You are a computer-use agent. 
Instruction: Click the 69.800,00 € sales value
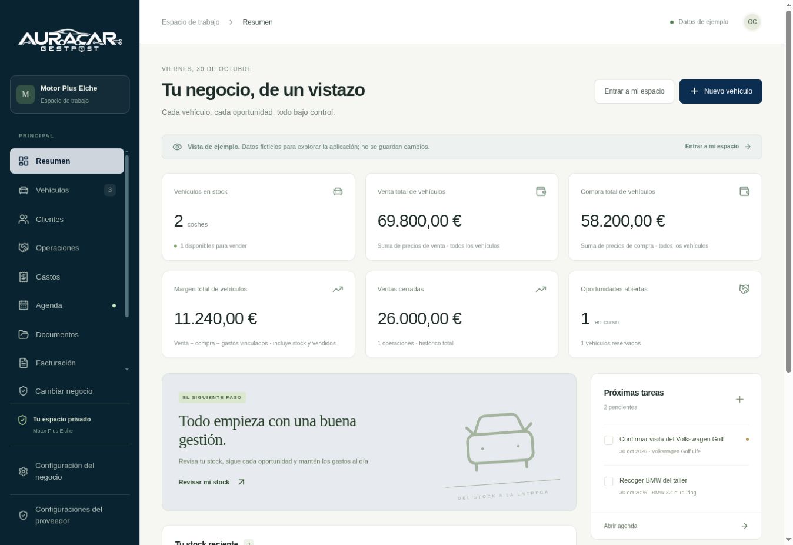(x=419, y=221)
